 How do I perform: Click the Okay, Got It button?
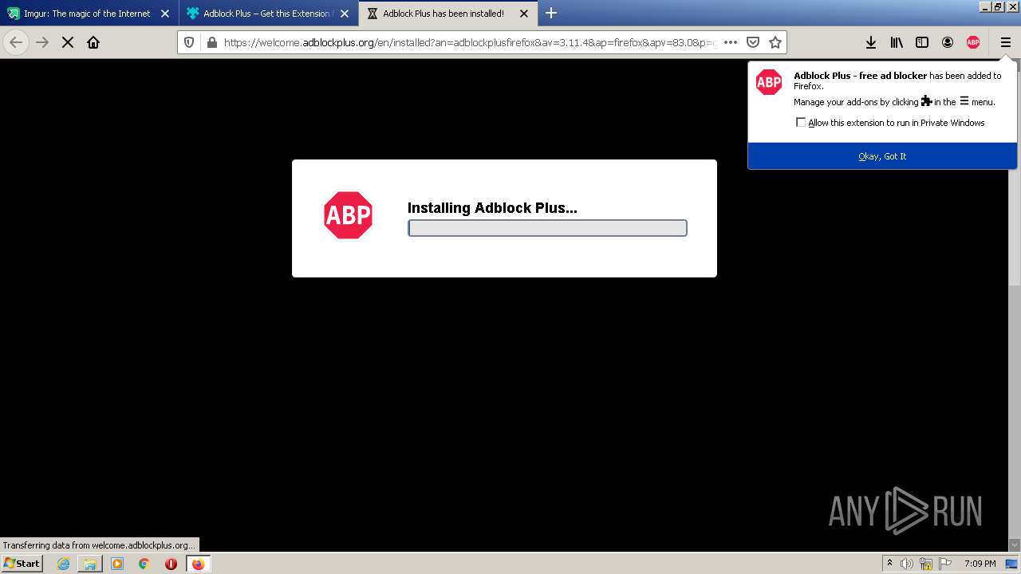pyautogui.click(x=882, y=156)
